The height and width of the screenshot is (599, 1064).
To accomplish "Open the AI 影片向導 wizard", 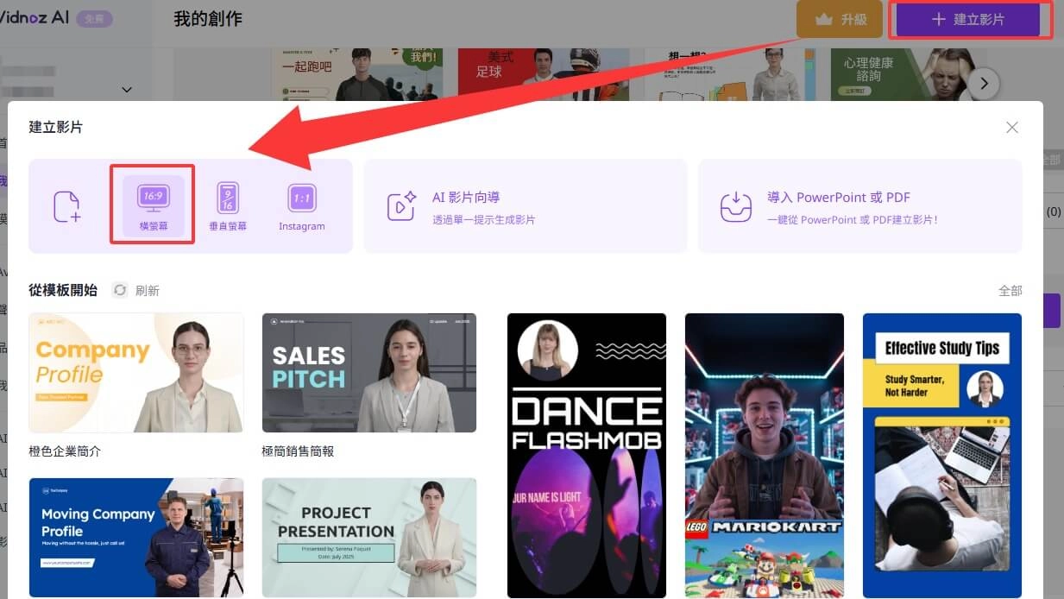I will 525,206.
